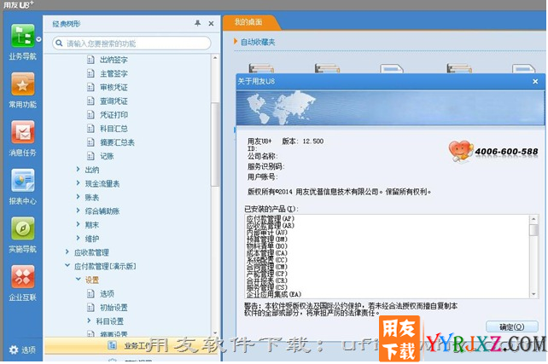This screenshot has height=364, width=548.
Task: Select 摘要汇总表 in the tree
Action: click(x=118, y=142)
